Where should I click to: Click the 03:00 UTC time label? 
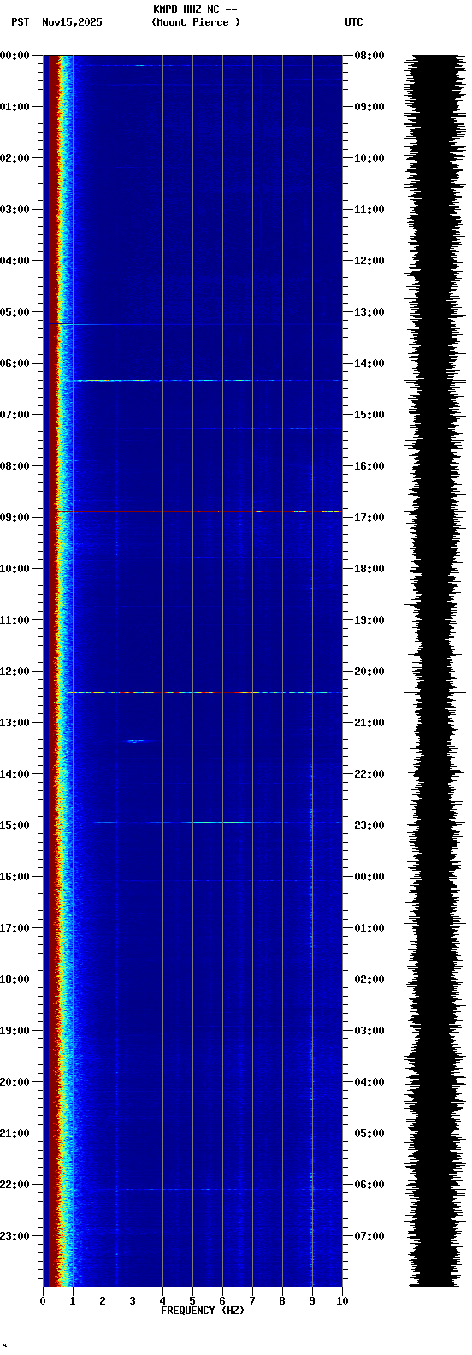[x=369, y=1031]
